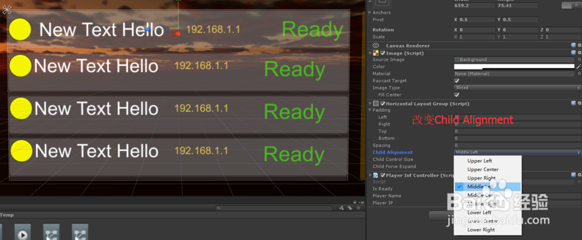
Task: Click the Image (Script) component icon
Action: (375, 53)
